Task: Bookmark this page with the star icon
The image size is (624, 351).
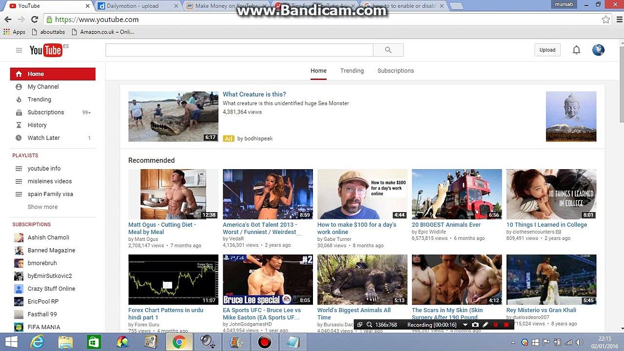Action: click(x=605, y=19)
